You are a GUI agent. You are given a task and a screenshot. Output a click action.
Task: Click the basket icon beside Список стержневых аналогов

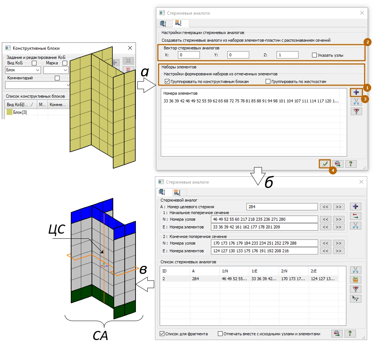[356, 280]
